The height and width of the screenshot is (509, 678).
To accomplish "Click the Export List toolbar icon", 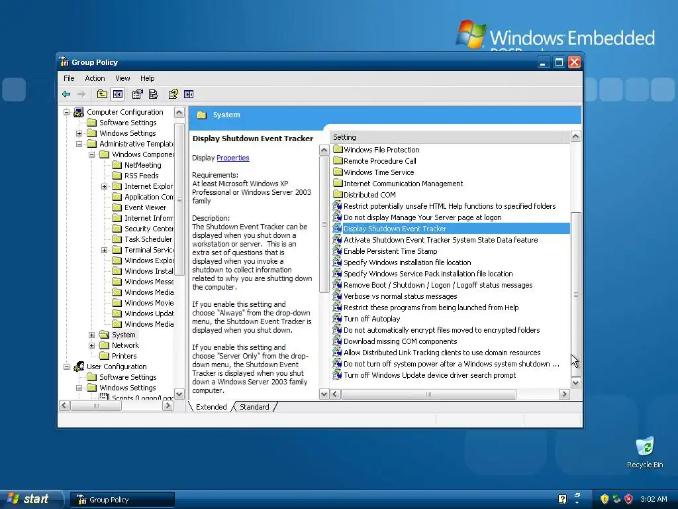I will [x=154, y=94].
